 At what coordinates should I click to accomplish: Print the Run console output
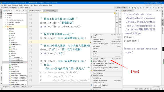tap(120, 25)
